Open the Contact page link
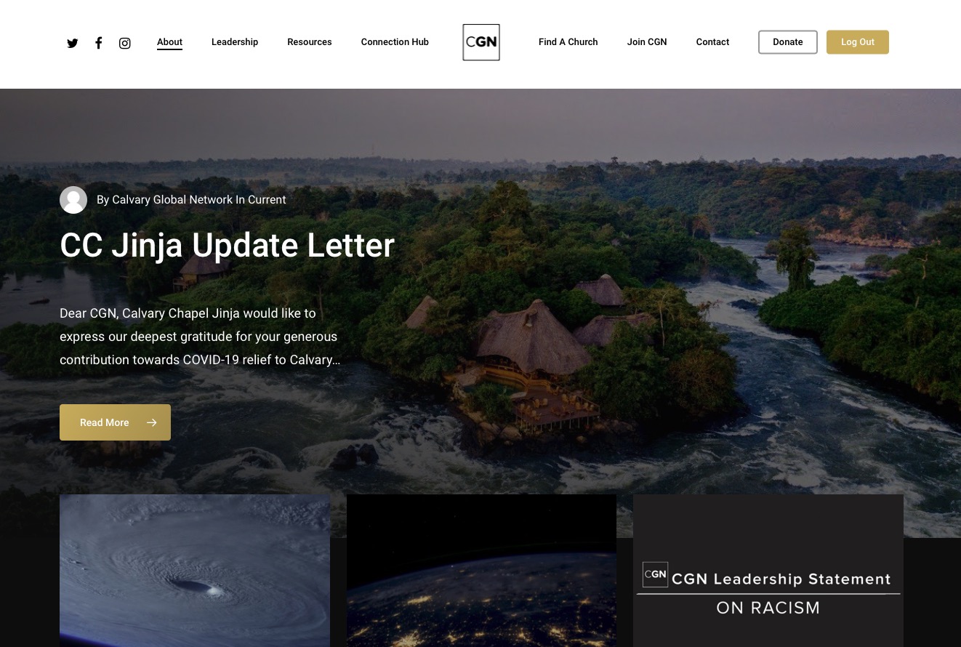The height and width of the screenshot is (647, 961). (x=712, y=42)
